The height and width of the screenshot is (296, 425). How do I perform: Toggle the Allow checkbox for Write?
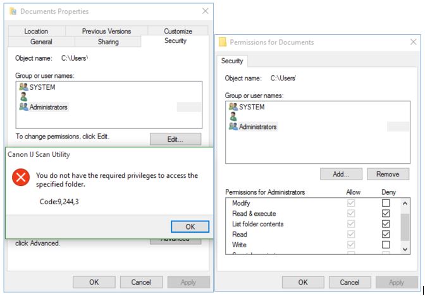tap(351, 245)
